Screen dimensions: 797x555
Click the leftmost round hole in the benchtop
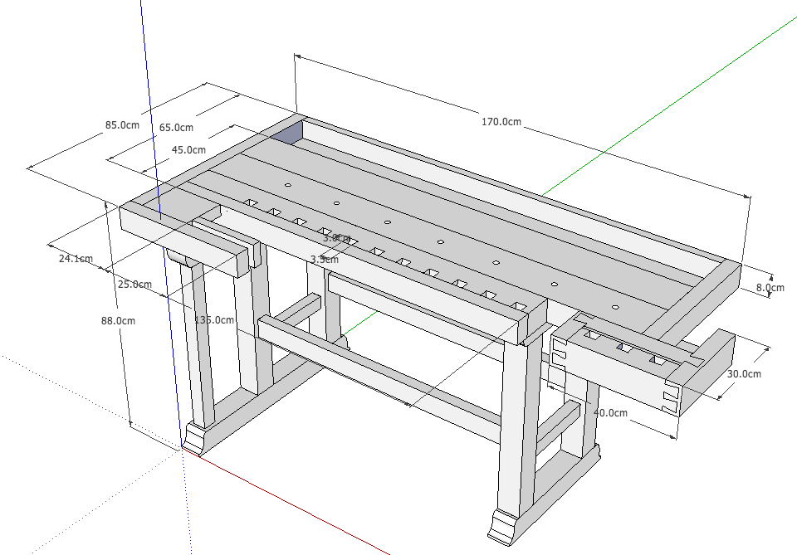point(288,185)
